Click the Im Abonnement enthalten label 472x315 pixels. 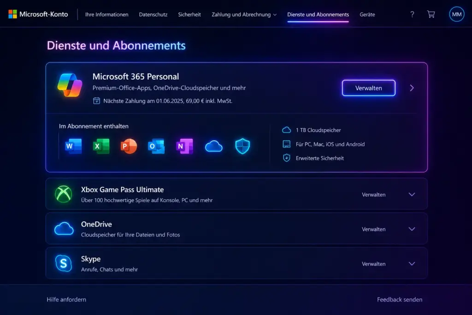point(94,126)
